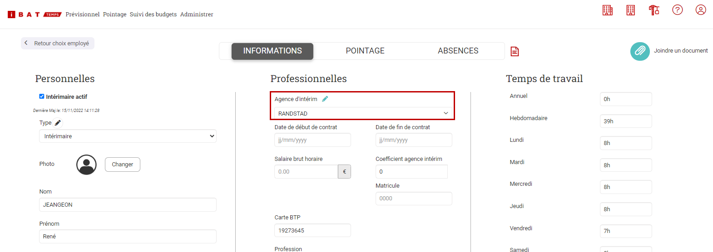This screenshot has height=252, width=713.
Task: Click the building with annex icon
Action: [608, 10]
